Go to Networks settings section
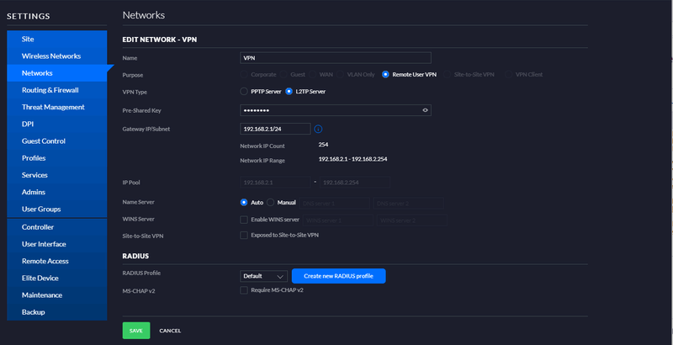 [56, 73]
